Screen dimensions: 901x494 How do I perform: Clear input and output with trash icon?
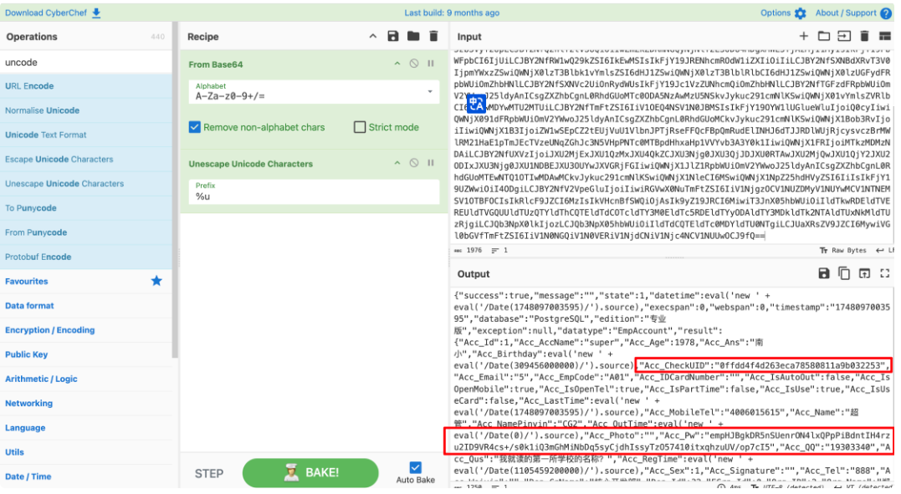864,36
